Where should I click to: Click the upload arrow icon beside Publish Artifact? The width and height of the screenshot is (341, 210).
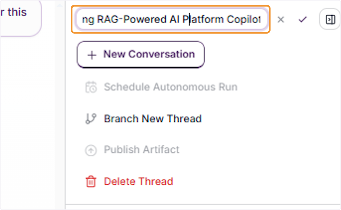tap(91, 151)
